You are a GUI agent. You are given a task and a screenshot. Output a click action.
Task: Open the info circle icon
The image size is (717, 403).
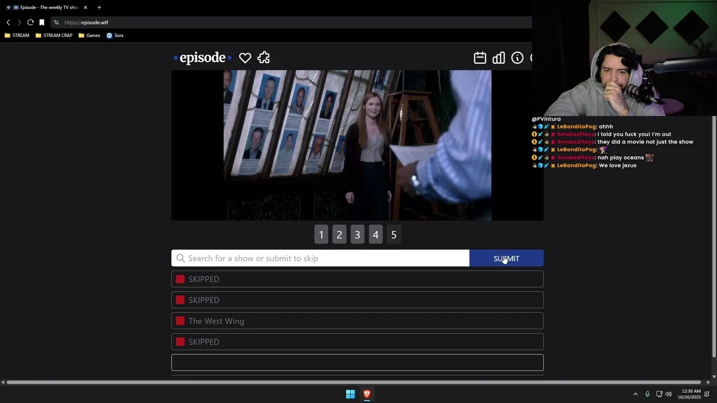coord(517,58)
